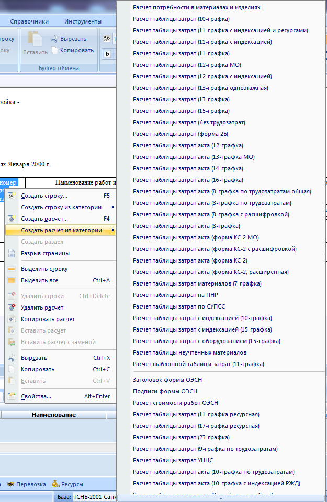
Task: Select 'Расчет таблицы затрат материалов (7-графка)'
Action: (197, 284)
